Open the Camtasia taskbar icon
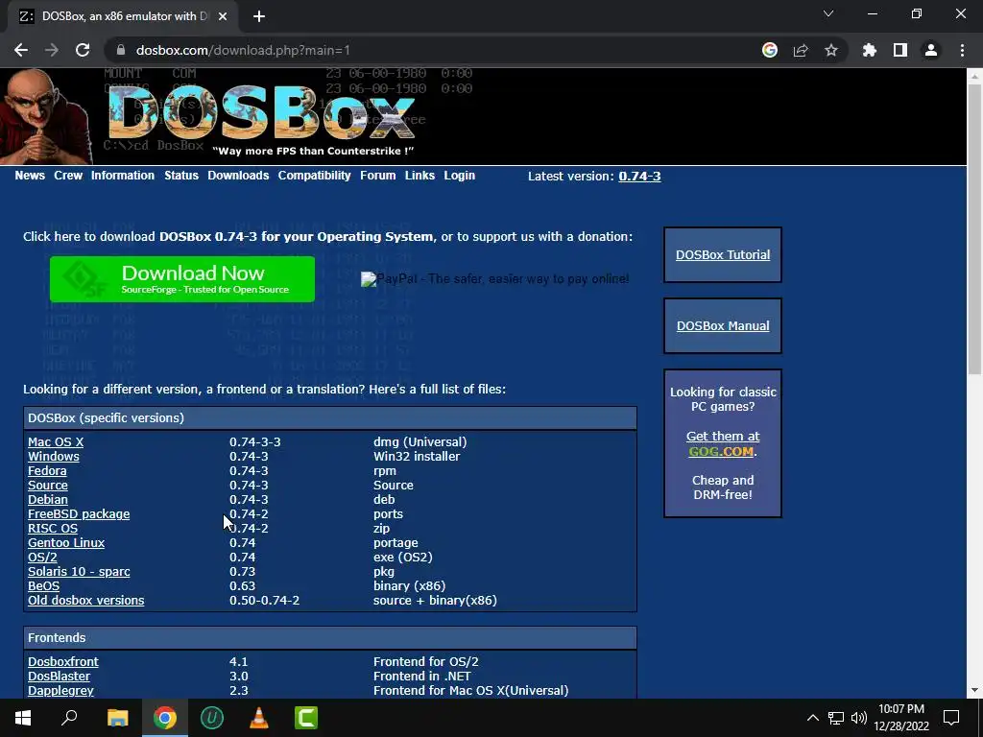 coord(306,718)
